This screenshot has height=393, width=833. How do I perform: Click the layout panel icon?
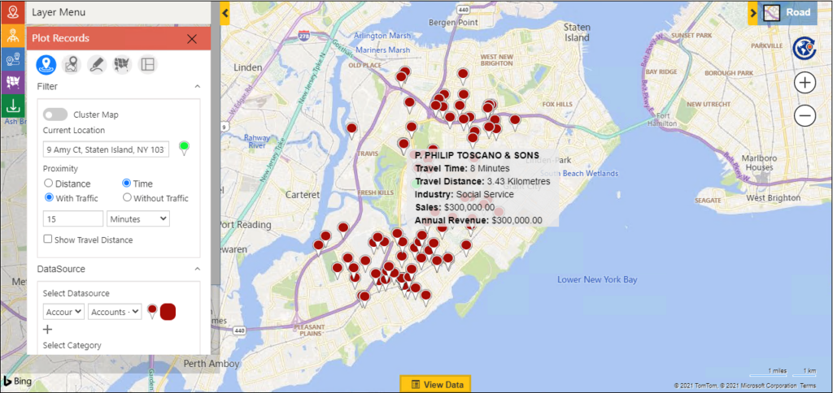[147, 64]
